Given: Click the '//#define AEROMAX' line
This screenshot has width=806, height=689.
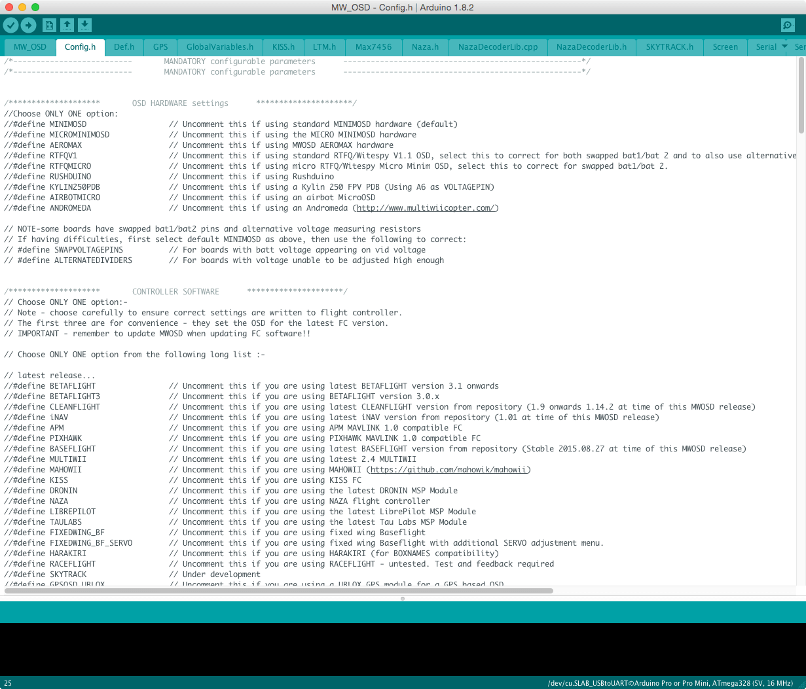Looking at the screenshot, I should [x=199, y=145].
